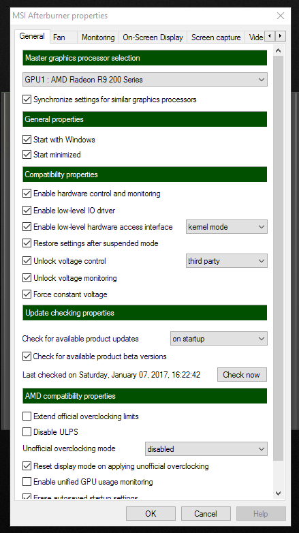This screenshot has width=299, height=533.
Task: Uncheck Force constant voltage
Action: (27, 294)
